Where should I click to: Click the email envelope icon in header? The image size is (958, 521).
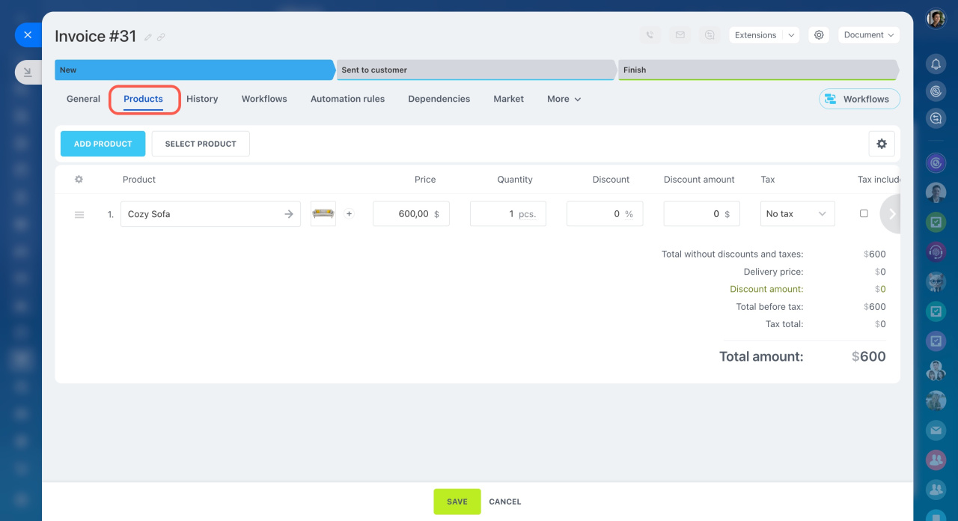(680, 35)
